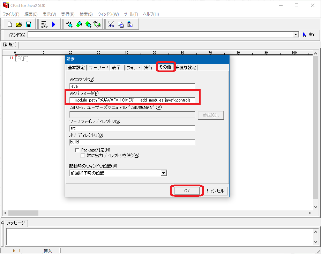Switch to the キーワード tab

98,68
